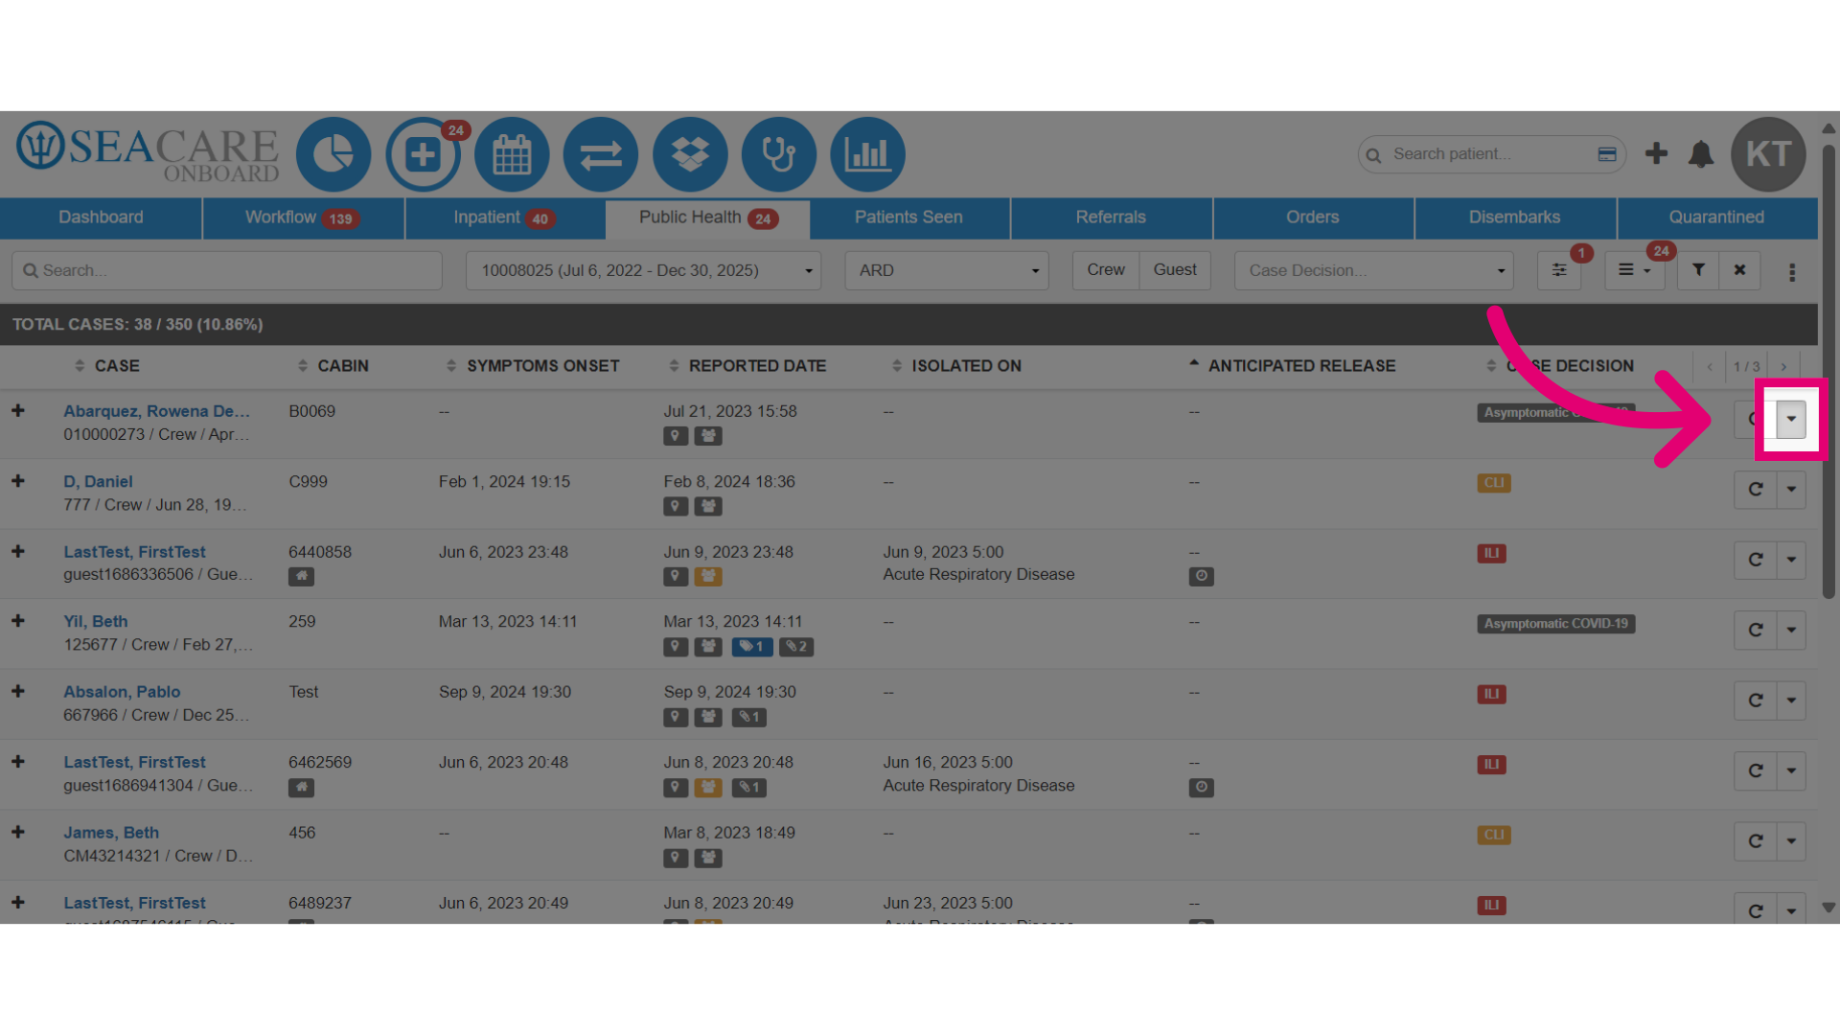Open patient Yil, Beth link
1840x1035 pixels.
[96, 622]
